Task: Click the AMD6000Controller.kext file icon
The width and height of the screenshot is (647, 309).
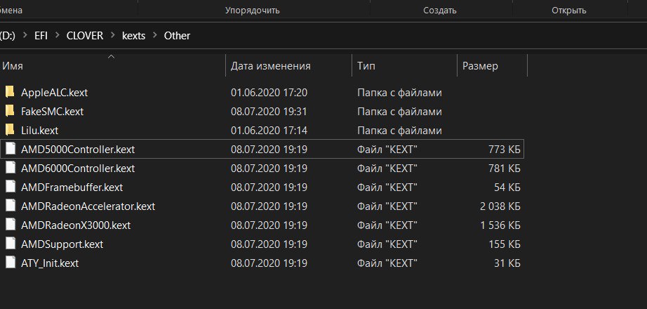Action: (10, 169)
